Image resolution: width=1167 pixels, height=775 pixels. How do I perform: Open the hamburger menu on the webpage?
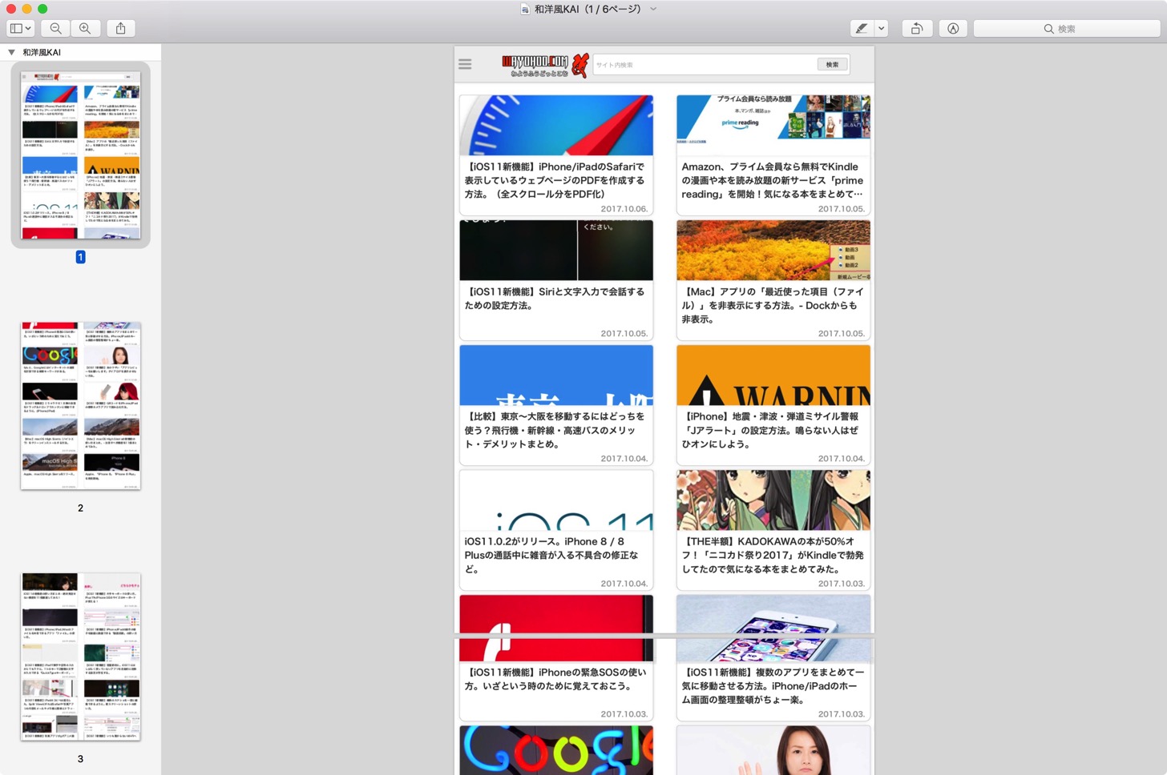pyautogui.click(x=465, y=64)
